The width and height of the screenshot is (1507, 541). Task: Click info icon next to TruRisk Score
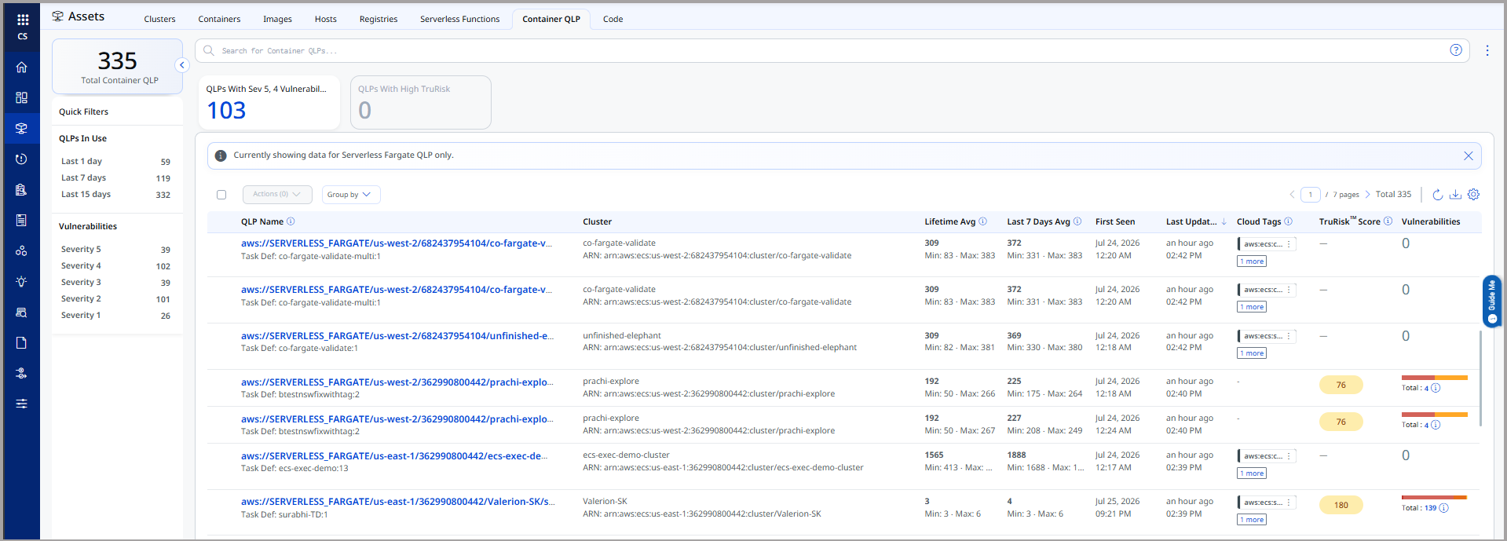(1388, 221)
